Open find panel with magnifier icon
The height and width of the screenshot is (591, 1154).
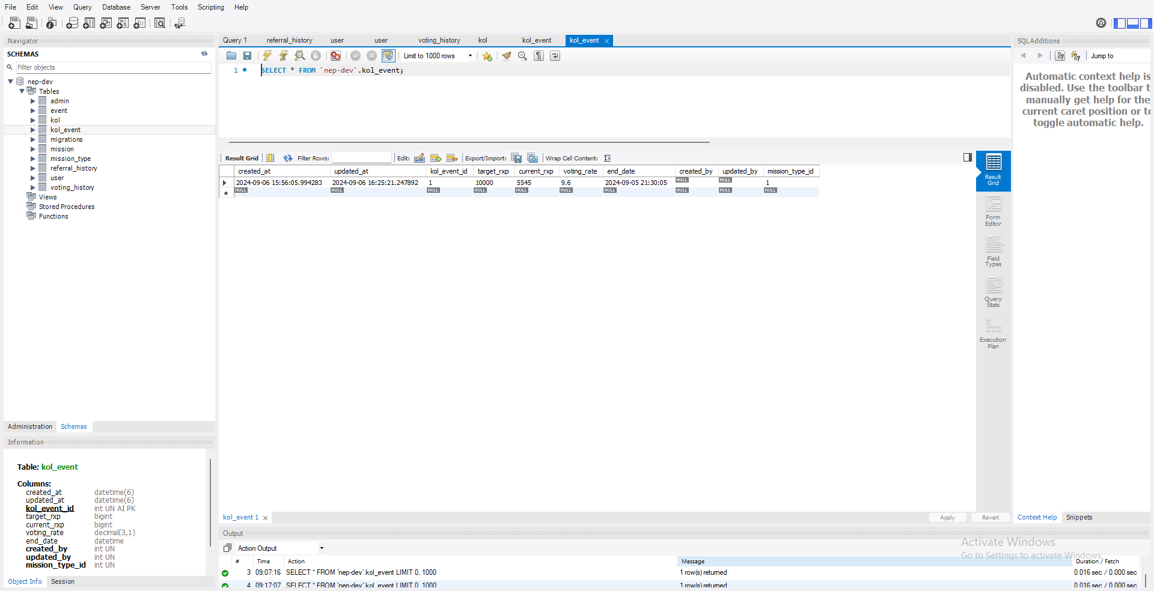523,56
